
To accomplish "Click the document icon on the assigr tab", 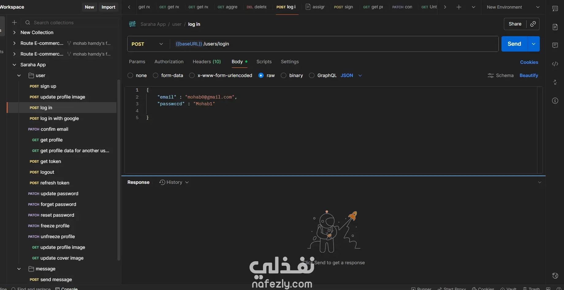I will [308, 7].
